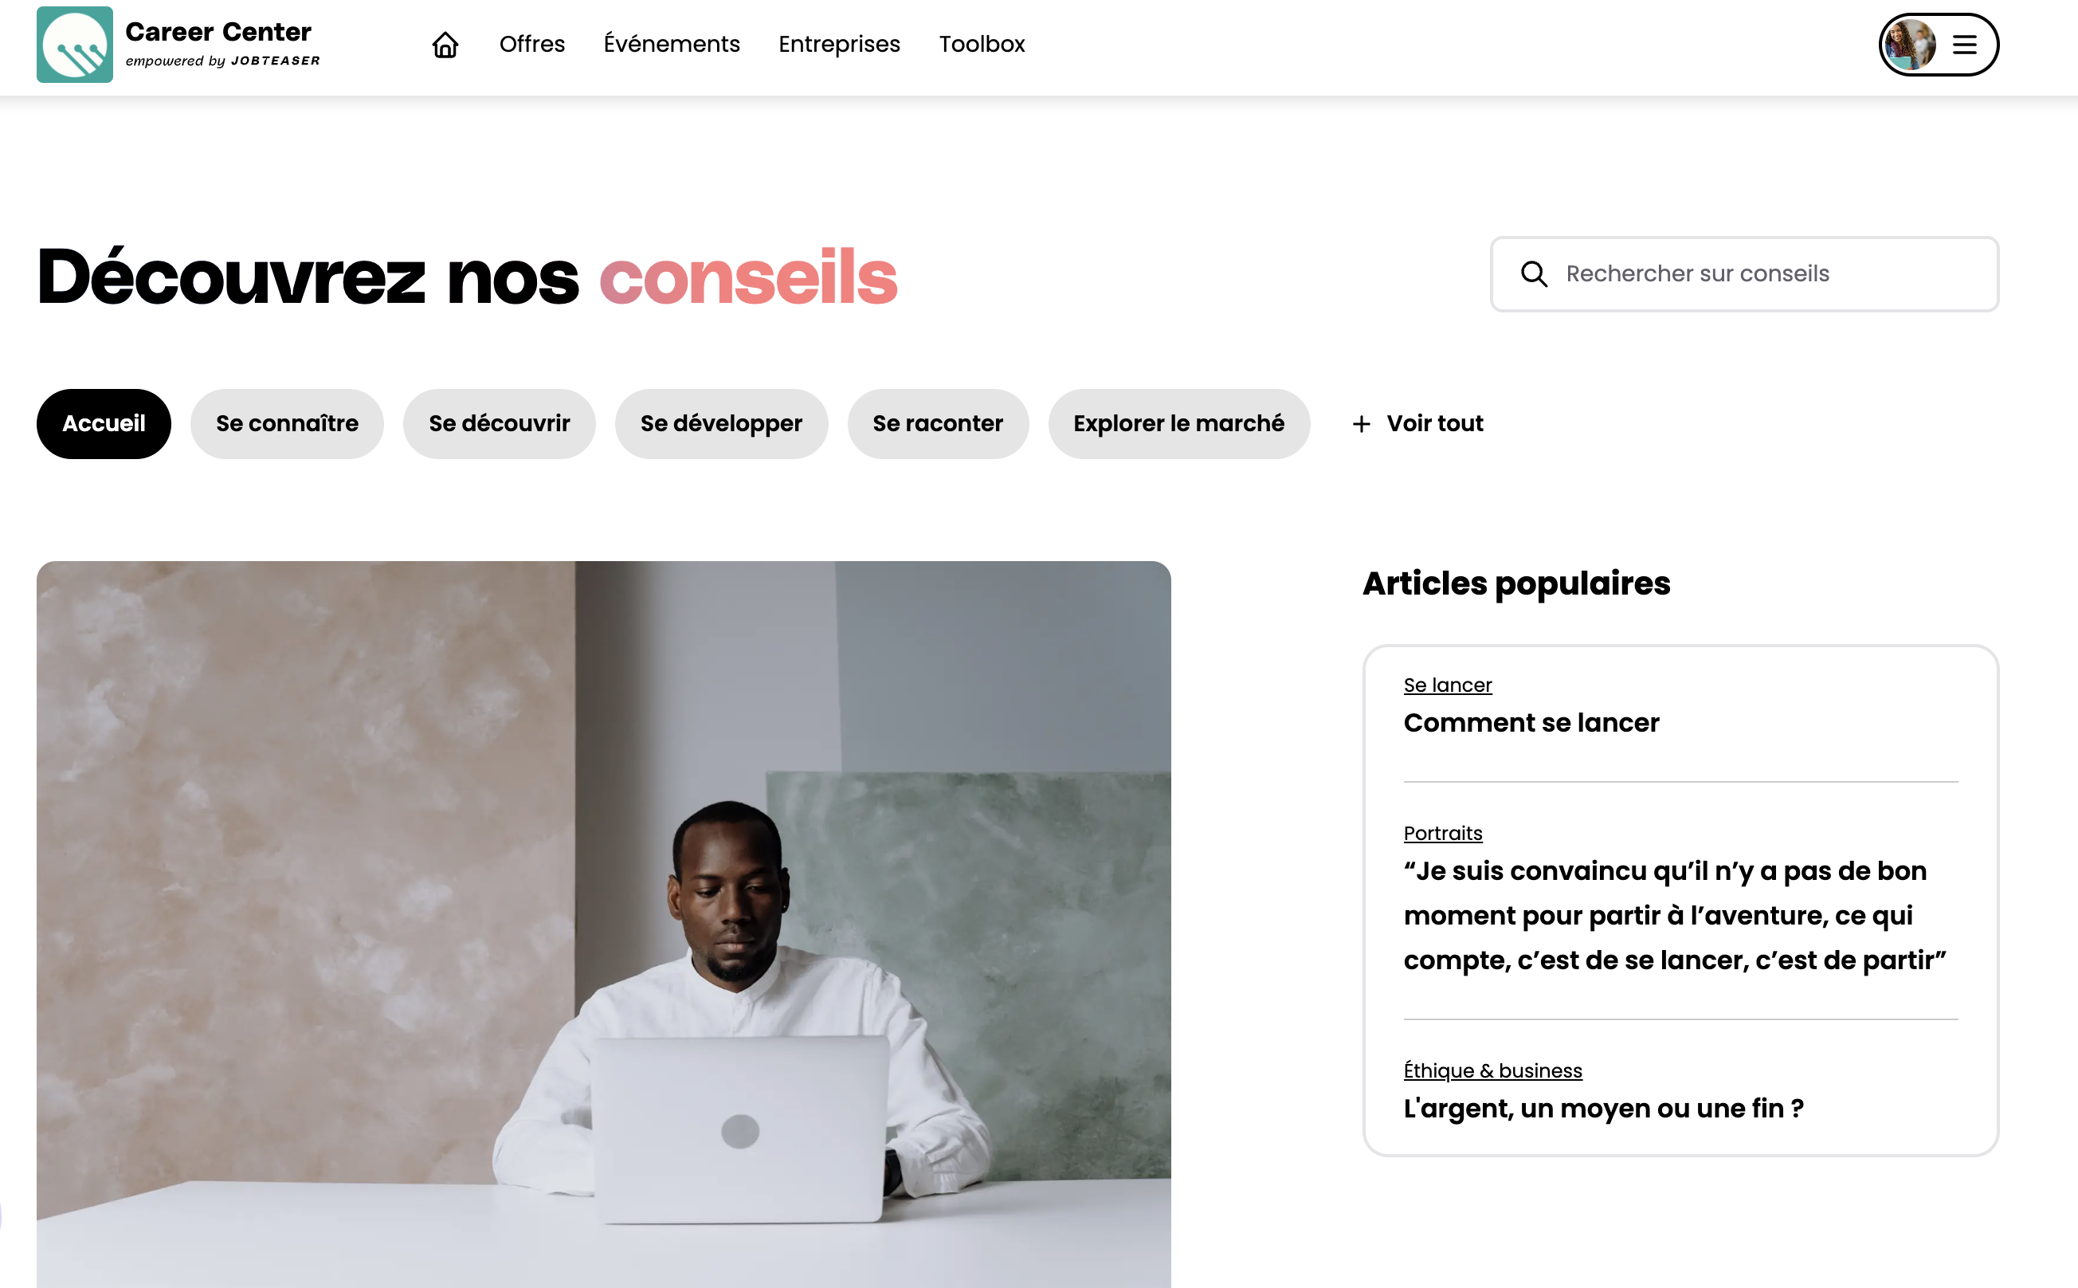Focus the Rechercher sur conseils field

point(1744,273)
